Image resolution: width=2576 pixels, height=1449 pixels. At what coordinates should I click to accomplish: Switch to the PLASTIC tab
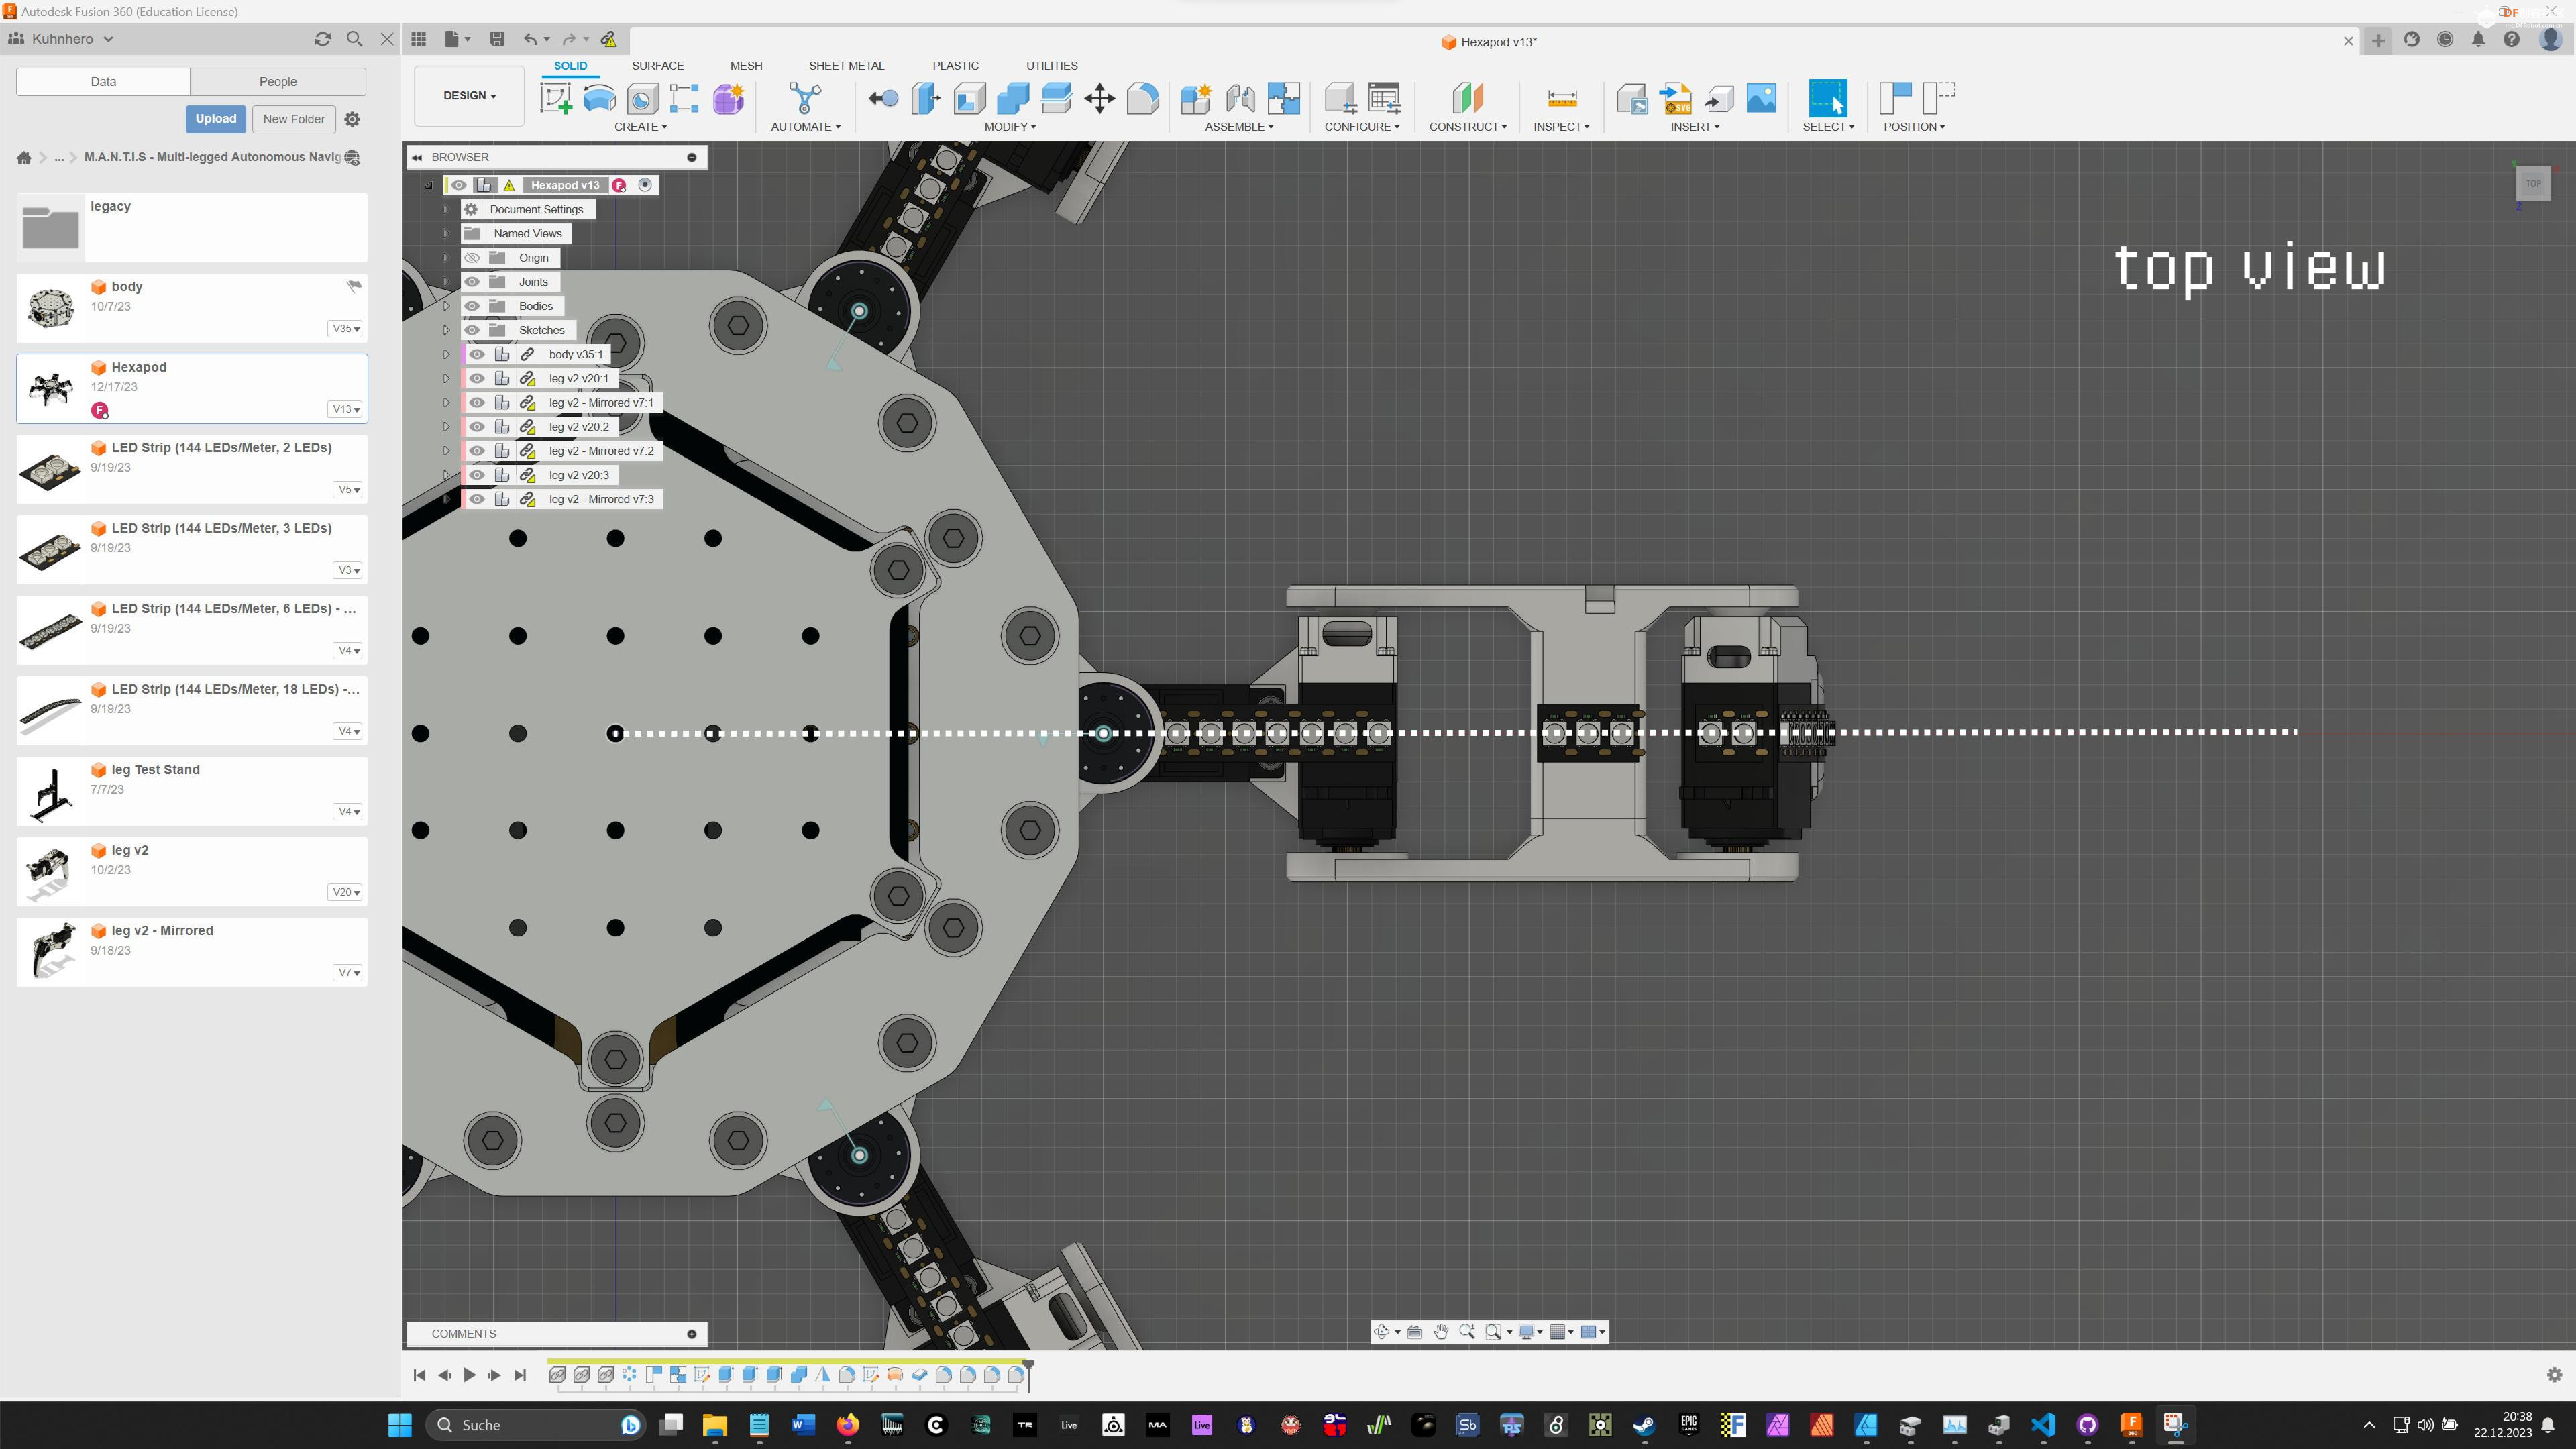point(955,66)
